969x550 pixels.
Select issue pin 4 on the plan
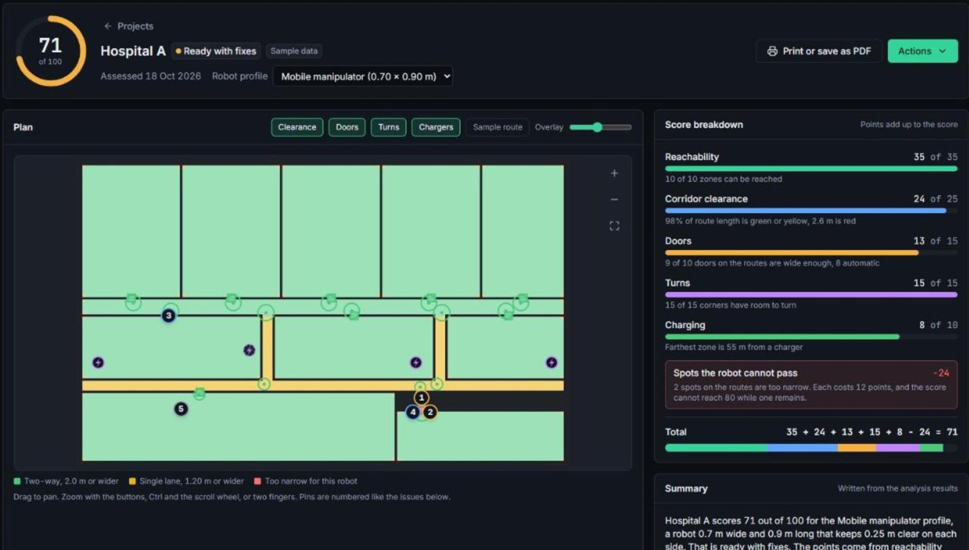[413, 412]
